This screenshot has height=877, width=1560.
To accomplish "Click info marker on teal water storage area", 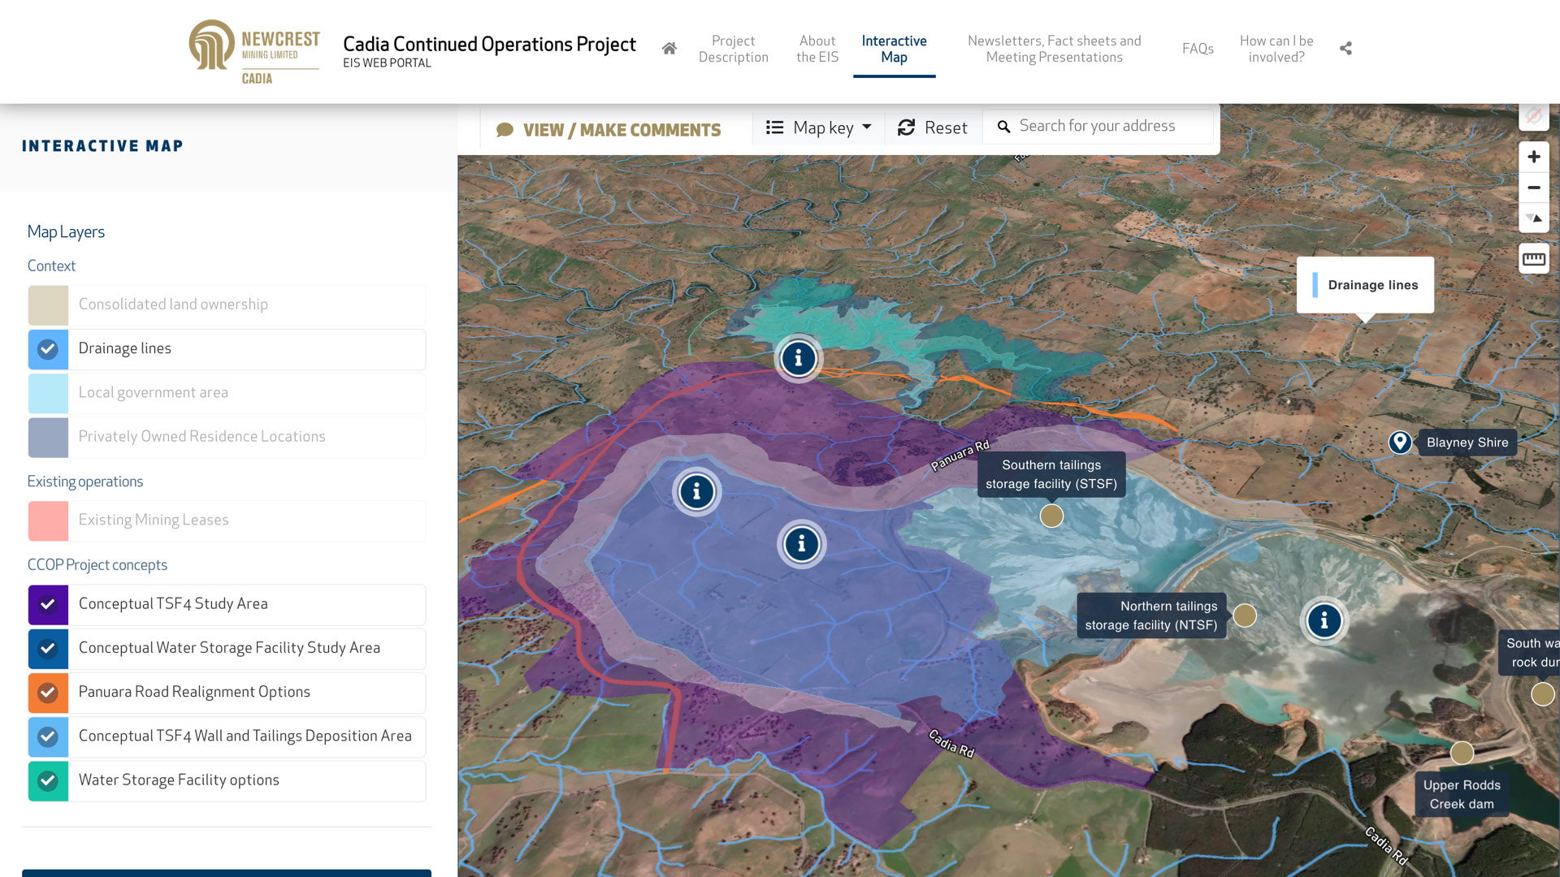I will click(x=799, y=358).
